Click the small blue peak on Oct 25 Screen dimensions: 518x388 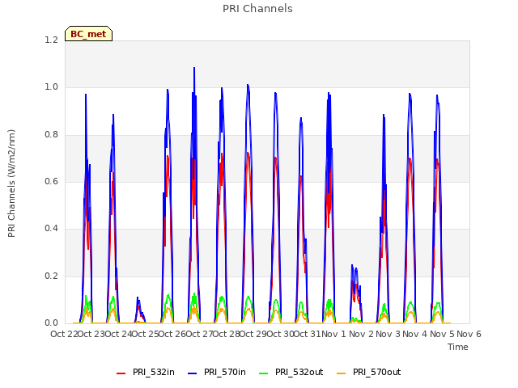click(138, 298)
